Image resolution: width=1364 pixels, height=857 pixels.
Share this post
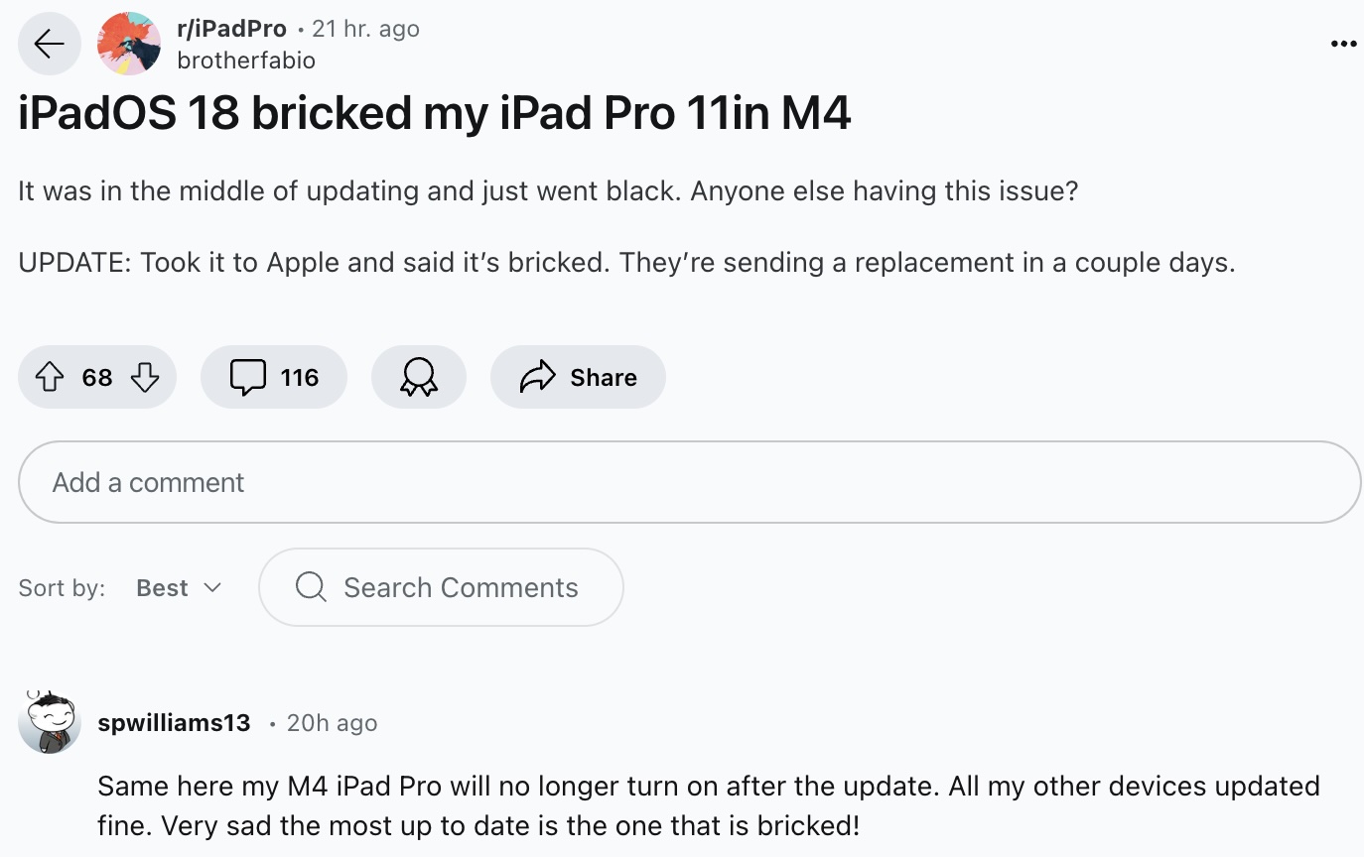click(x=578, y=377)
